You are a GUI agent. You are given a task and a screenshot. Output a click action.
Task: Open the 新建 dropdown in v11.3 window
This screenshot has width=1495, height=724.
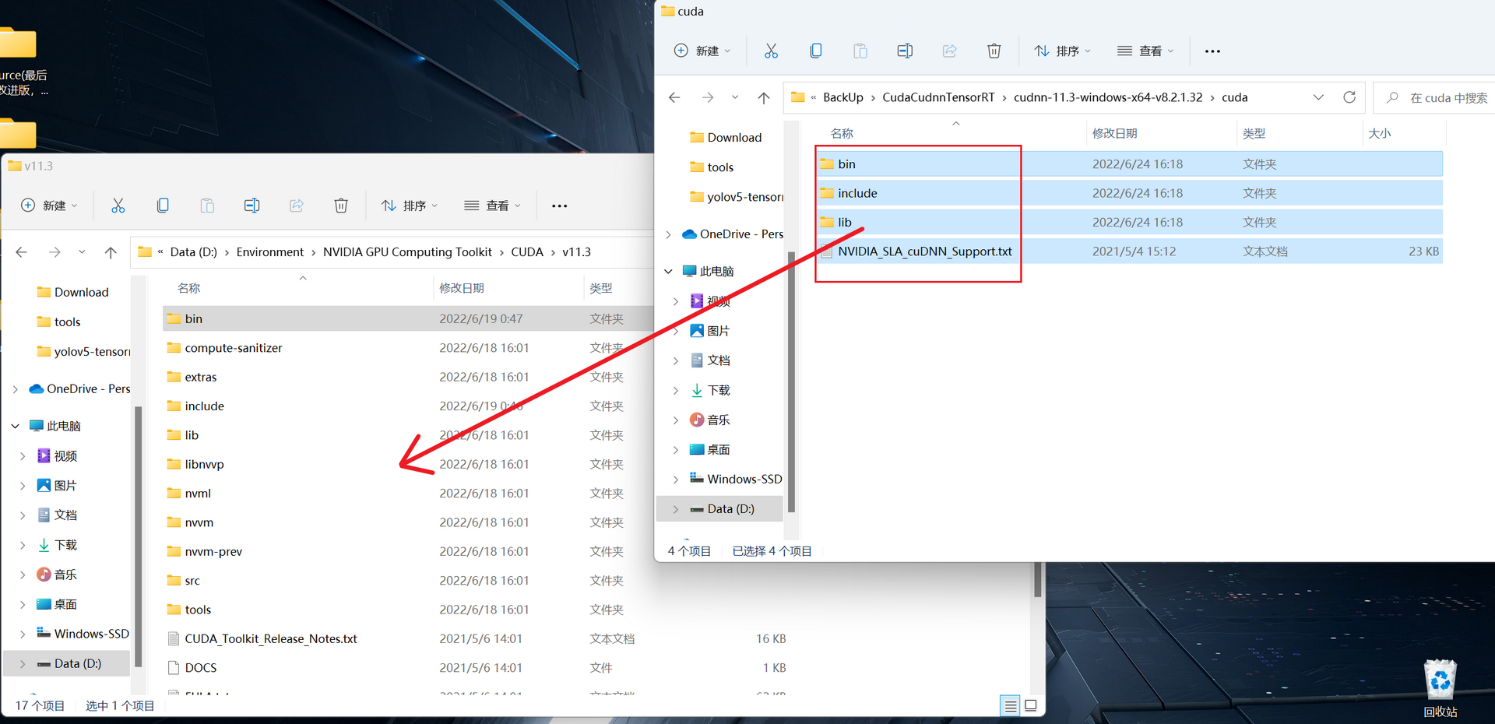point(49,206)
